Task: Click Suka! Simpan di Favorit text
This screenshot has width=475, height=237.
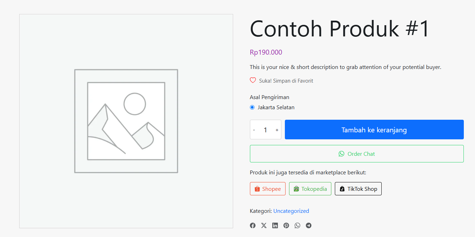Action: coord(286,81)
